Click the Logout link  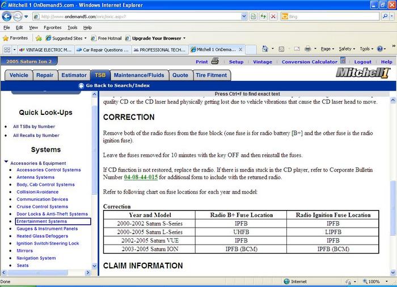362,62
